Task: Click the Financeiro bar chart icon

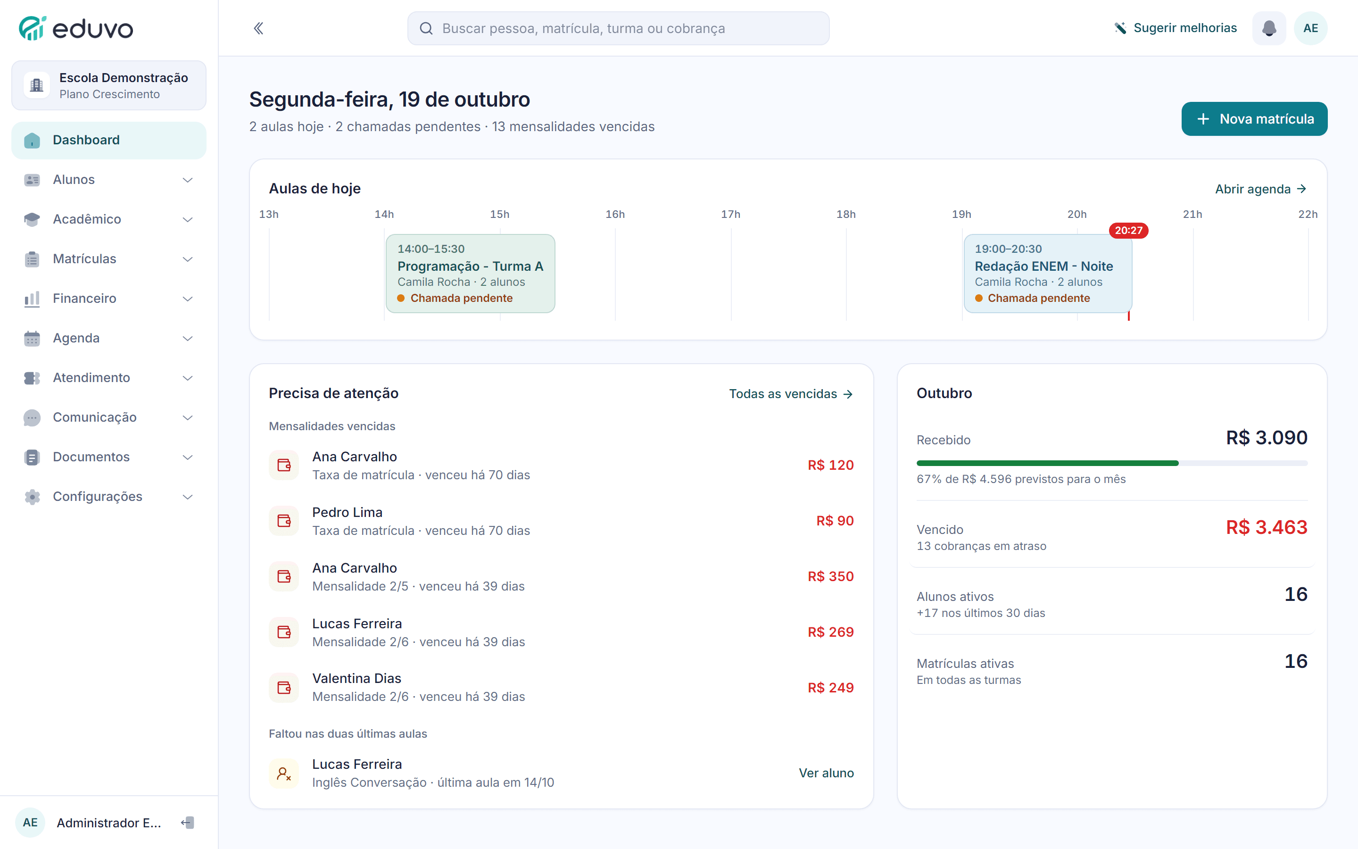Action: tap(32, 299)
